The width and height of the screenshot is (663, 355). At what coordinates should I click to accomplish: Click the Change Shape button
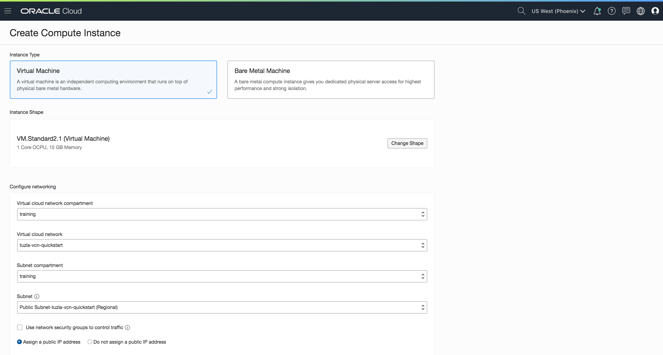(407, 143)
